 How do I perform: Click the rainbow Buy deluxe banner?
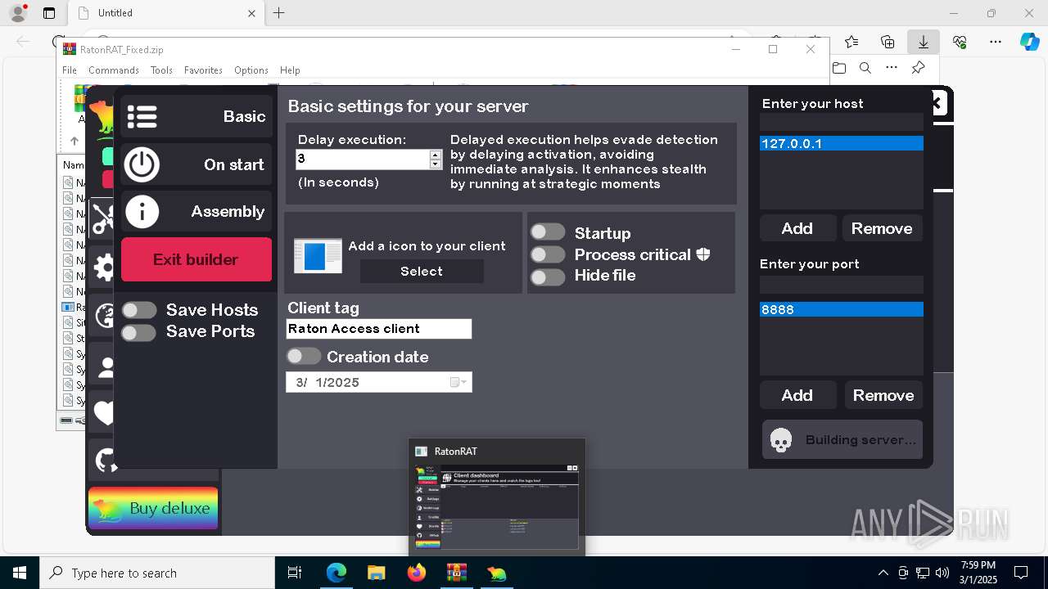point(153,508)
